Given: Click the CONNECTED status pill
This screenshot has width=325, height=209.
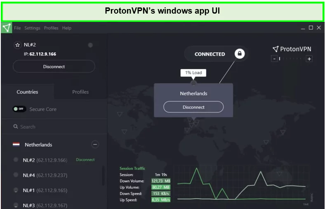Looking at the screenshot, I should [x=216, y=54].
